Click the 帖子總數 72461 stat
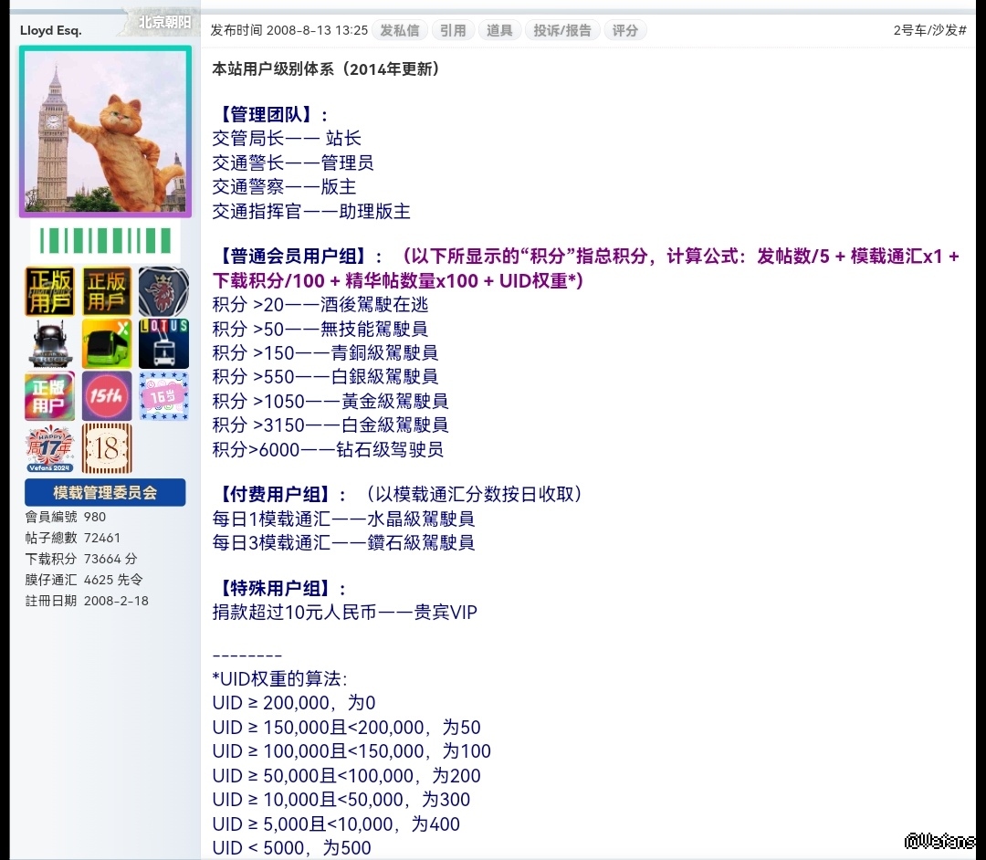The height and width of the screenshot is (860, 986). tap(72, 538)
